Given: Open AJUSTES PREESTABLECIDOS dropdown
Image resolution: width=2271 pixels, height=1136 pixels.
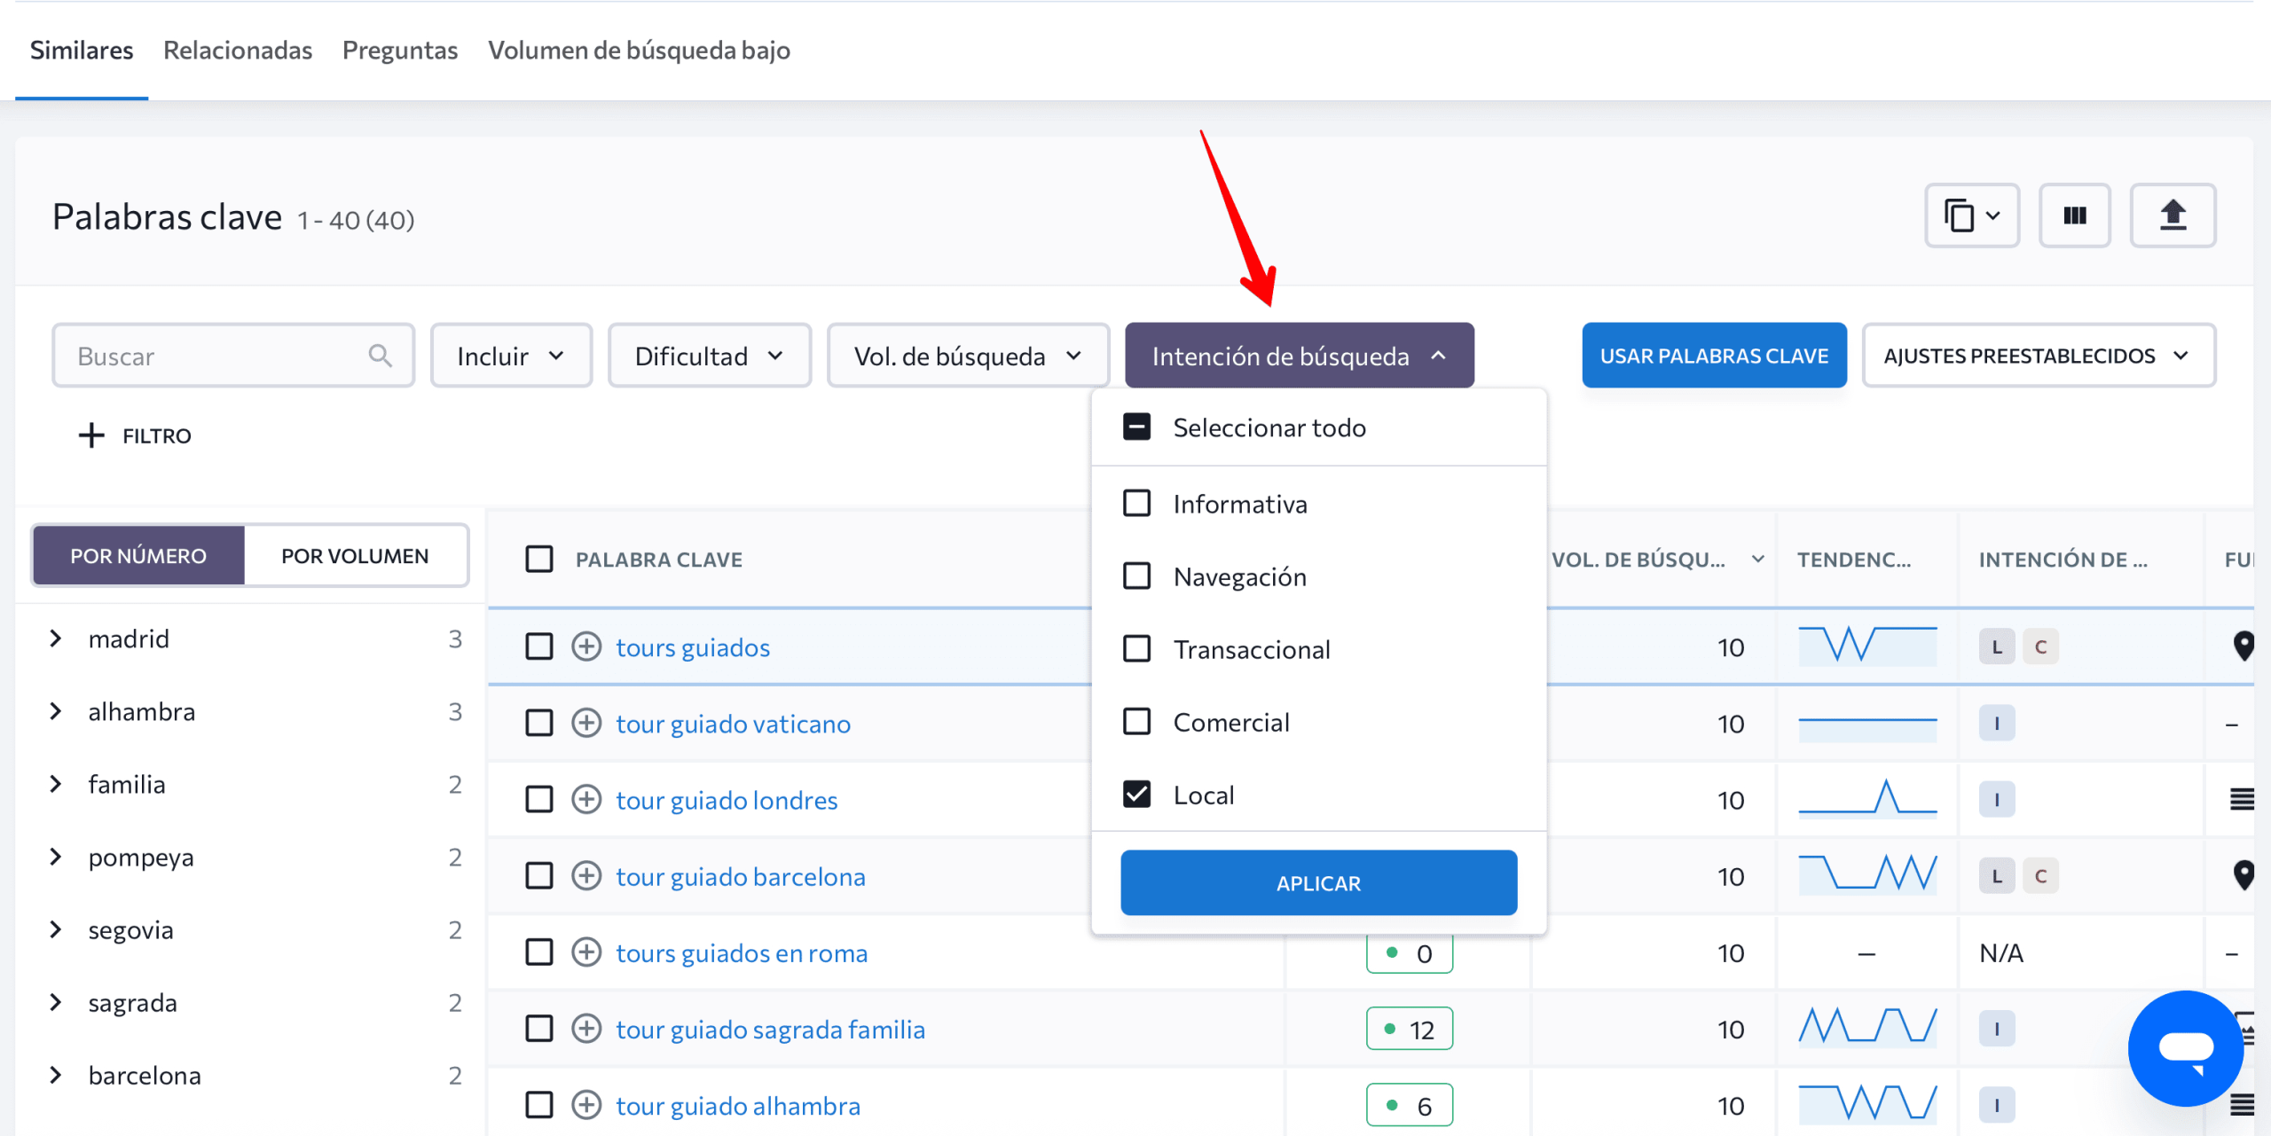Looking at the screenshot, I should [x=2038, y=356].
